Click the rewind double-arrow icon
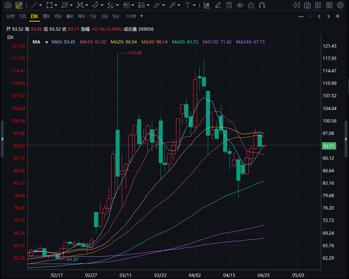Screen dimensions: 349x279 [x=297, y=5]
